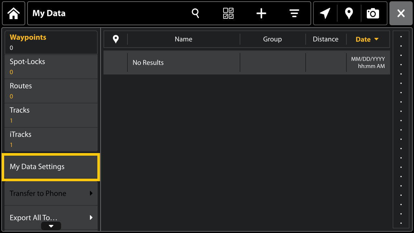This screenshot has width=414, height=233.
Task: Sort the list by Group column
Action: click(272, 39)
